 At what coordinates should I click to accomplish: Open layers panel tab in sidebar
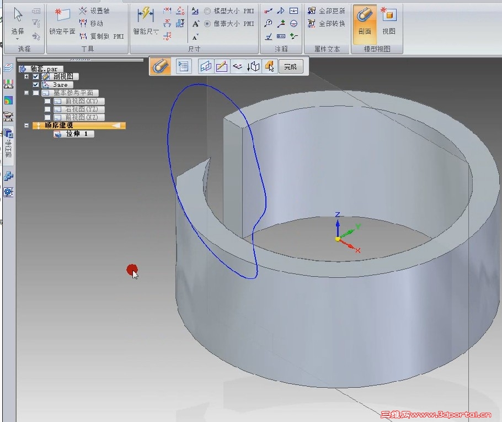click(8, 67)
